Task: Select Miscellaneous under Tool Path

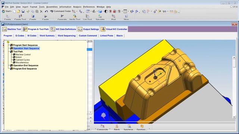Action: (x=22, y=63)
